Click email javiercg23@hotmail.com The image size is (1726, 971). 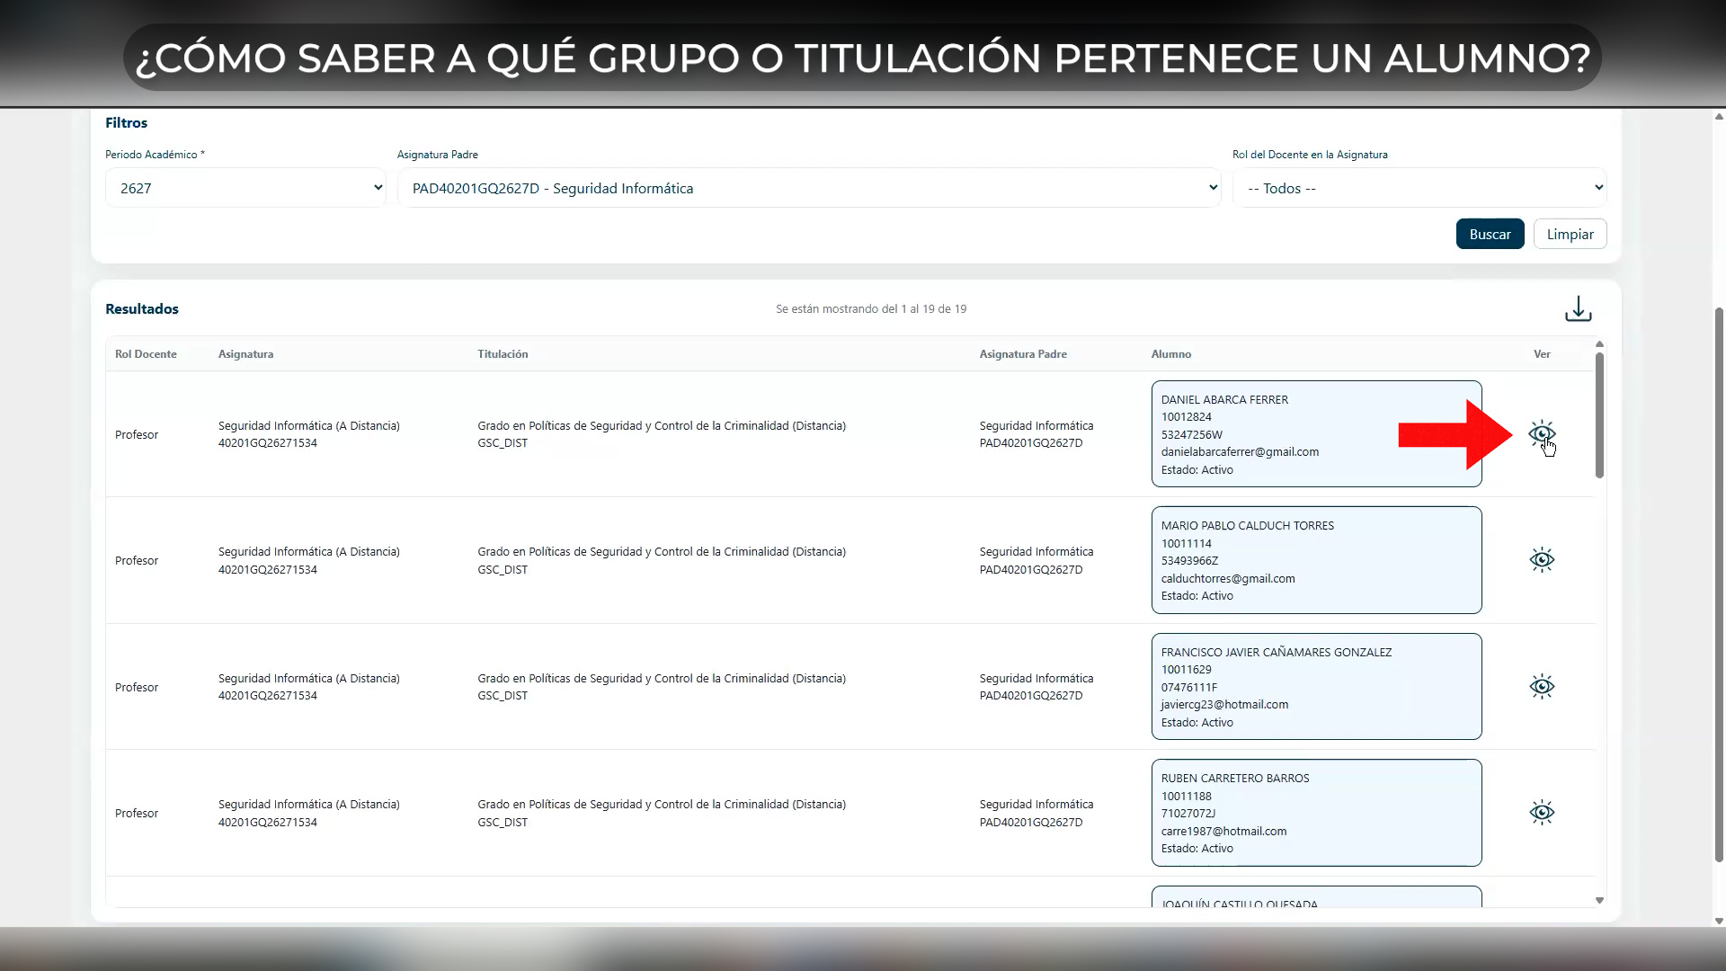point(1224,705)
